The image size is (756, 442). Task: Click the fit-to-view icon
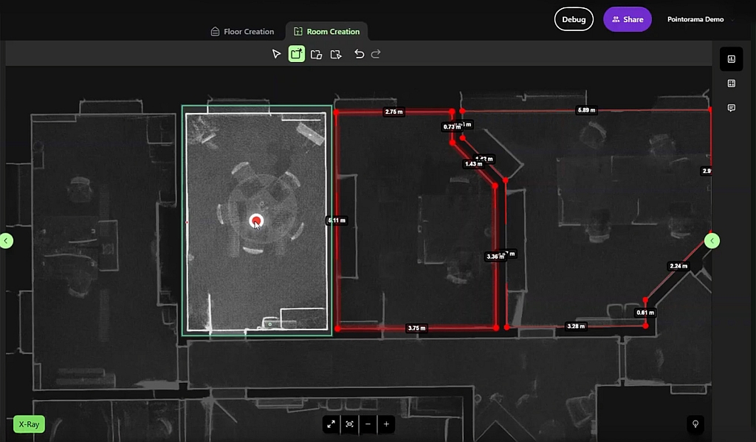pos(349,424)
